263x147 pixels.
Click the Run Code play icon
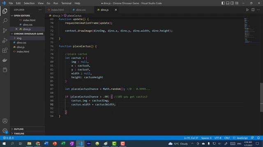pyautogui.click(x=247, y=10)
